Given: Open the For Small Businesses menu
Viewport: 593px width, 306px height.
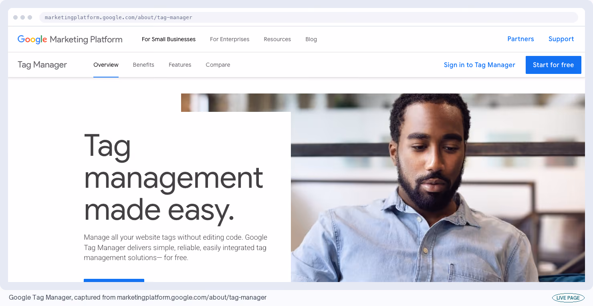Looking at the screenshot, I should [x=169, y=39].
